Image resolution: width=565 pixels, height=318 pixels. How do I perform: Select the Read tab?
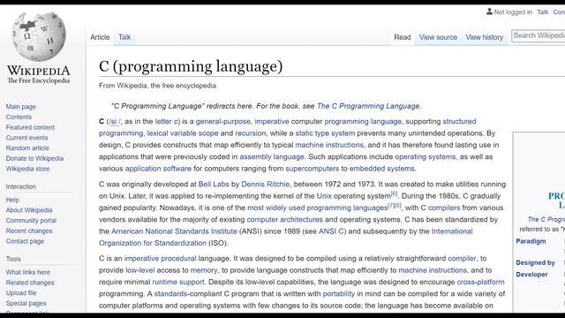(403, 37)
